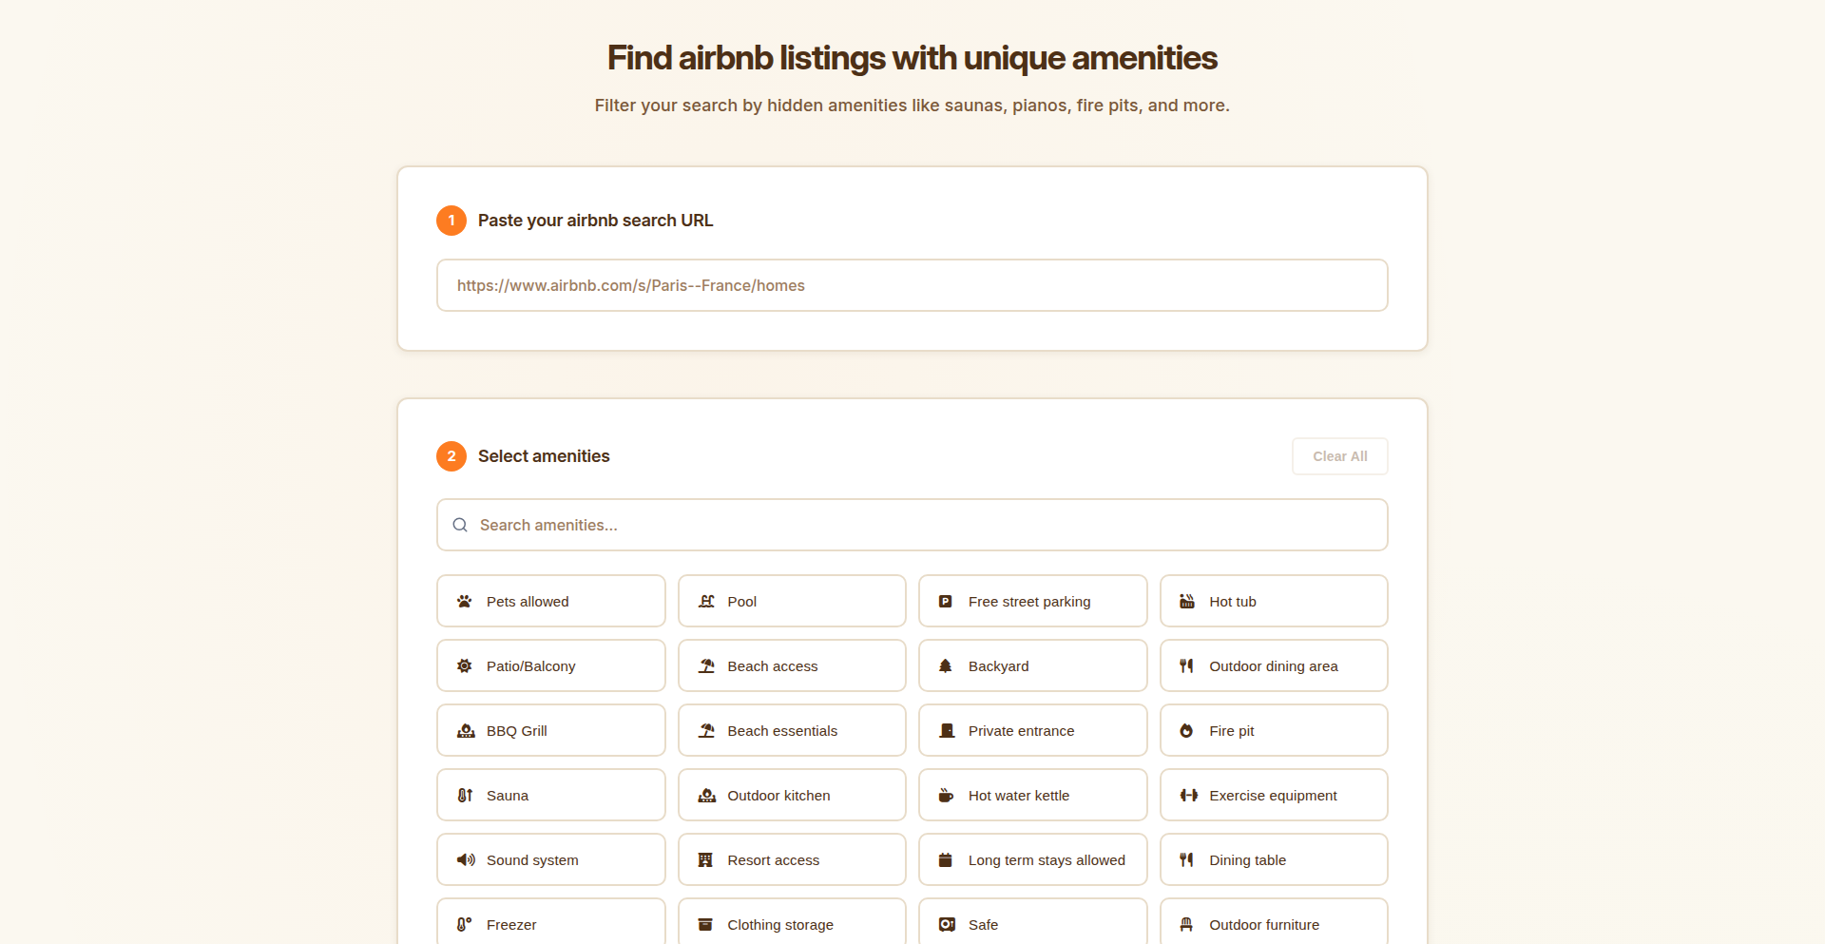Click the dumbbell icon beside Exercise equipment
The image size is (1825, 944).
point(1187,795)
